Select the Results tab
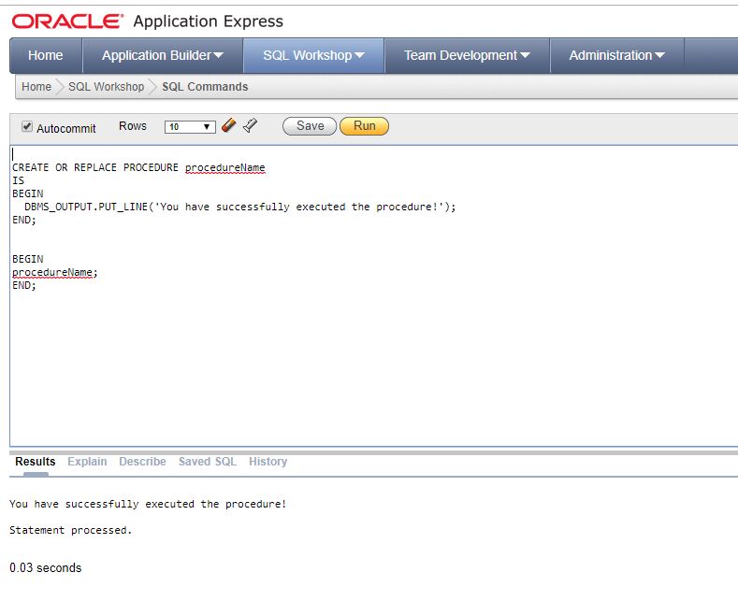Viewport: 738px width, 601px height. point(36,462)
